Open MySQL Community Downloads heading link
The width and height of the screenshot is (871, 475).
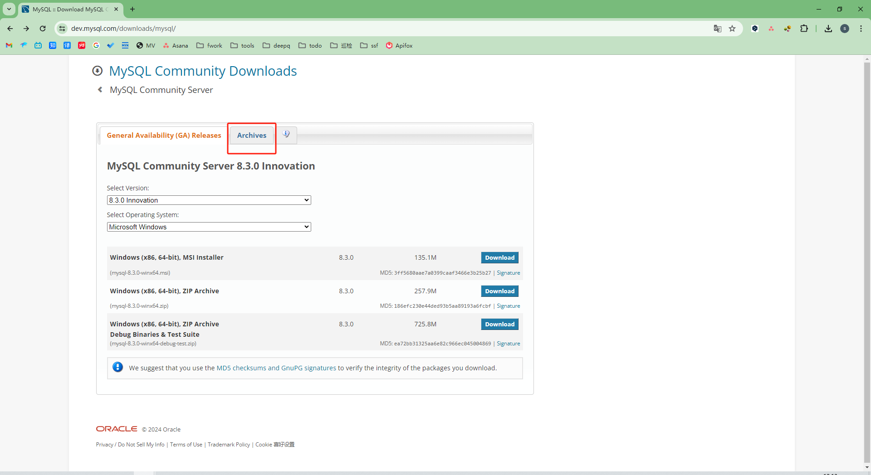coord(203,71)
